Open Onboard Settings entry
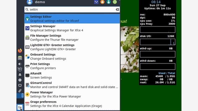The height and width of the screenshot is (111, 198). pyautogui.click(x=72, y=56)
